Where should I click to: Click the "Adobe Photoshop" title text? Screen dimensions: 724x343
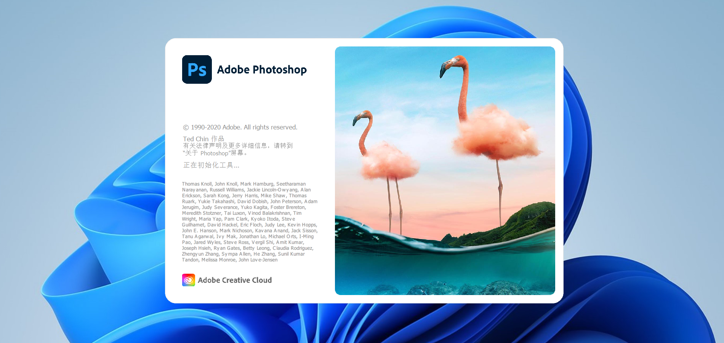click(x=262, y=70)
